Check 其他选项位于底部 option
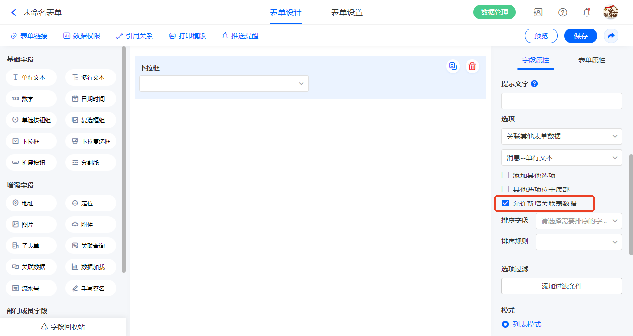 pyautogui.click(x=505, y=190)
